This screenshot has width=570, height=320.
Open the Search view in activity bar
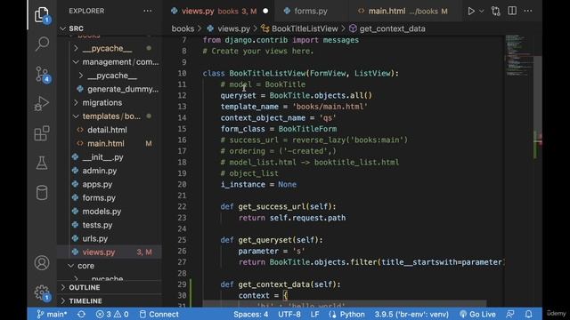pyautogui.click(x=42, y=44)
